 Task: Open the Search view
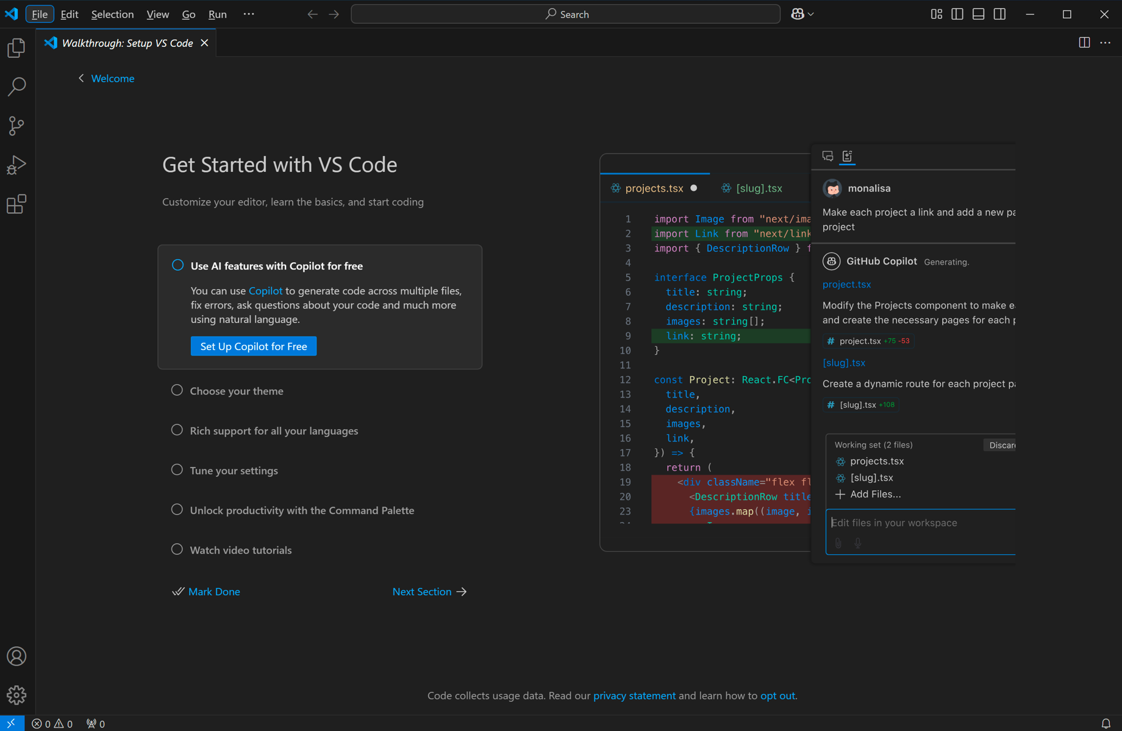tap(16, 87)
